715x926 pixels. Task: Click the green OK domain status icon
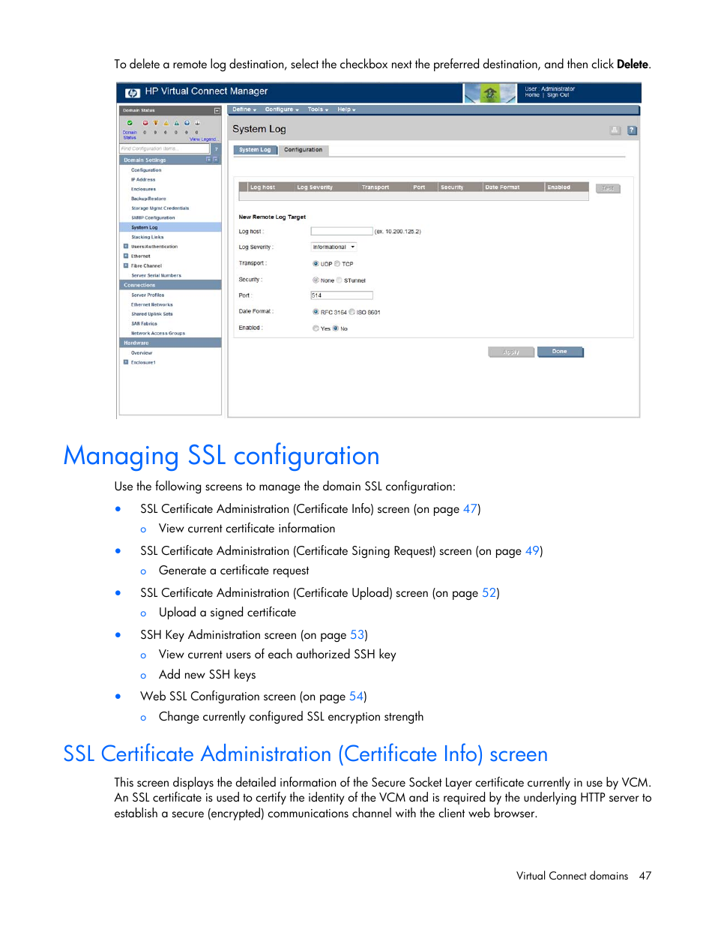130,123
